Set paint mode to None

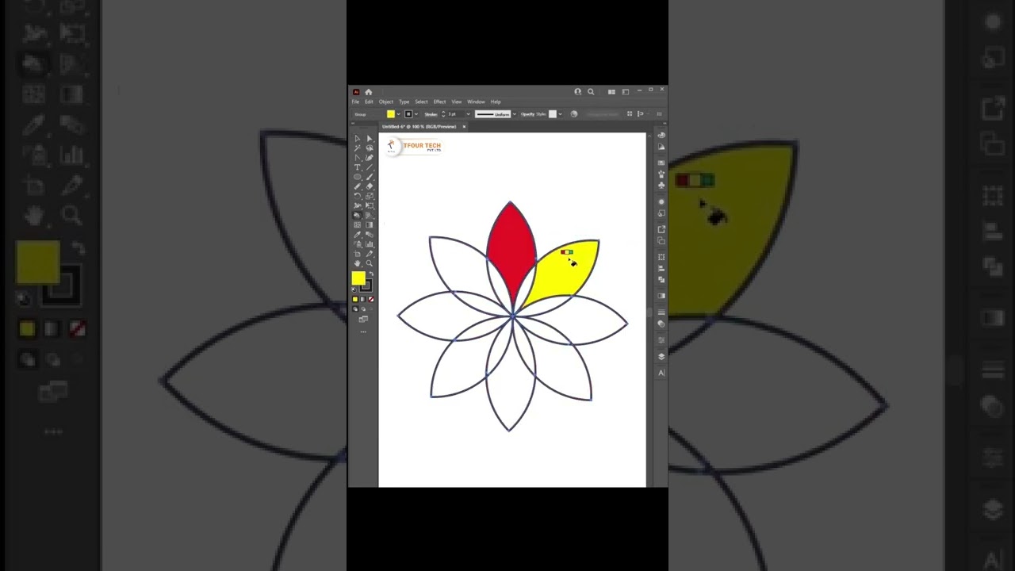click(370, 299)
